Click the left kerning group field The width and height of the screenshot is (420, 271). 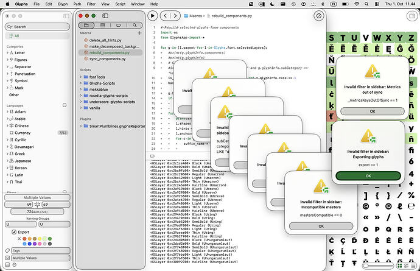tap(21, 224)
